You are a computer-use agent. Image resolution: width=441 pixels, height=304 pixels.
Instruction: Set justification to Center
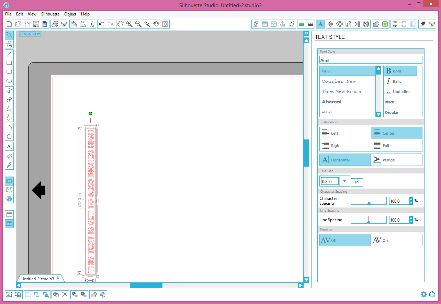coord(397,133)
